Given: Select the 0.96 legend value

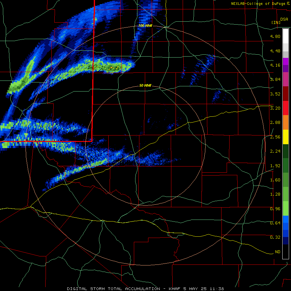Looking at the screenshot, I should tap(275, 209).
